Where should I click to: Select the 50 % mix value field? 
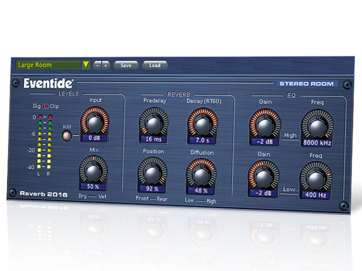[93, 187]
